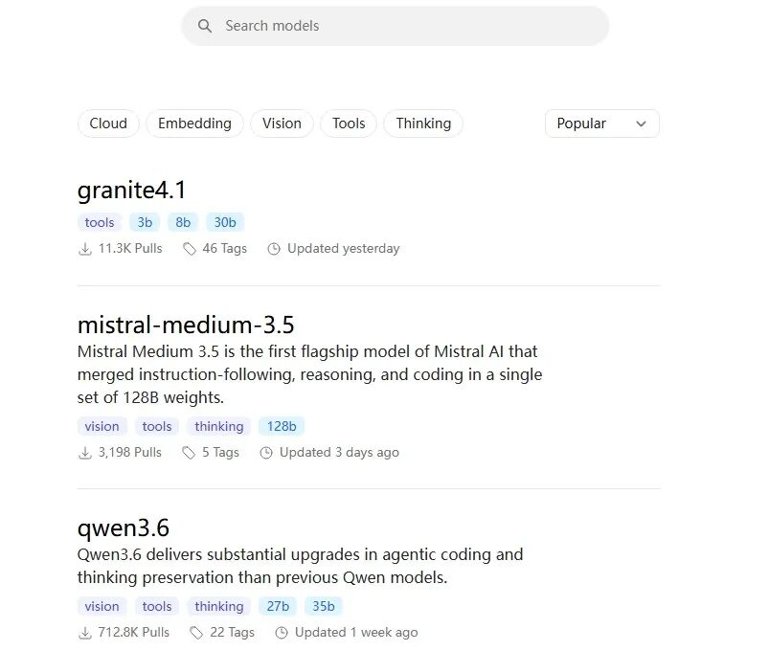
Task: Toggle the Embedding filter chip
Action: click(194, 123)
